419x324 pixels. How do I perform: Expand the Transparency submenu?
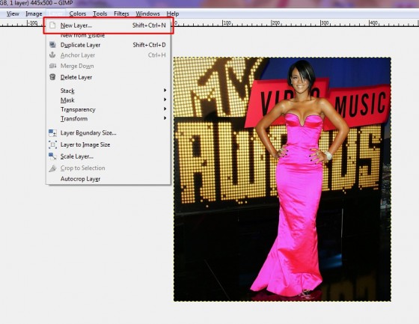(x=108, y=109)
